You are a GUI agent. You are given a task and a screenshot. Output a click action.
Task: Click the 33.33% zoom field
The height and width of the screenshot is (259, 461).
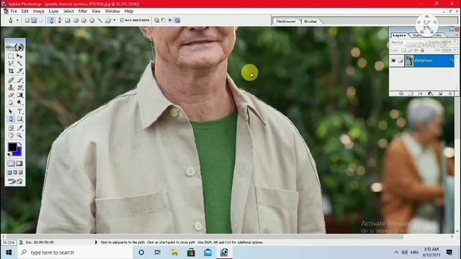pos(9,242)
